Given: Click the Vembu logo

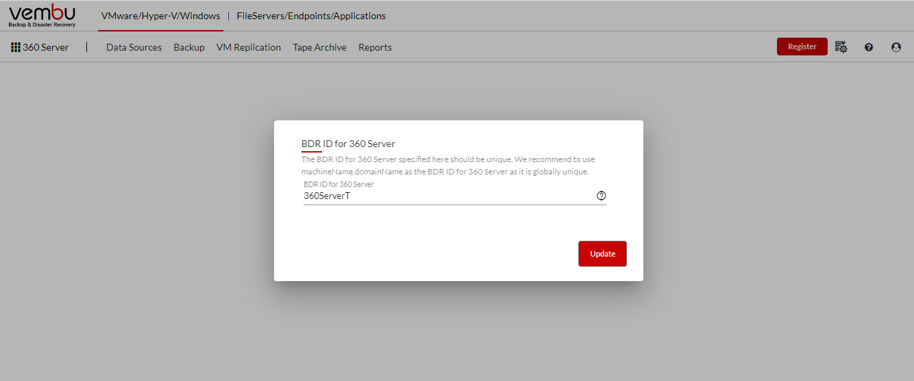Looking at the screenshot, I should pyautogui.click(x=42, y=15).
